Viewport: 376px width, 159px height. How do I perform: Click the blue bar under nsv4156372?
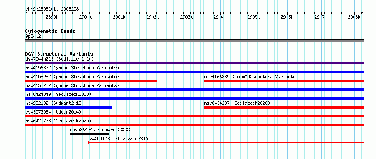pos(194,72)
